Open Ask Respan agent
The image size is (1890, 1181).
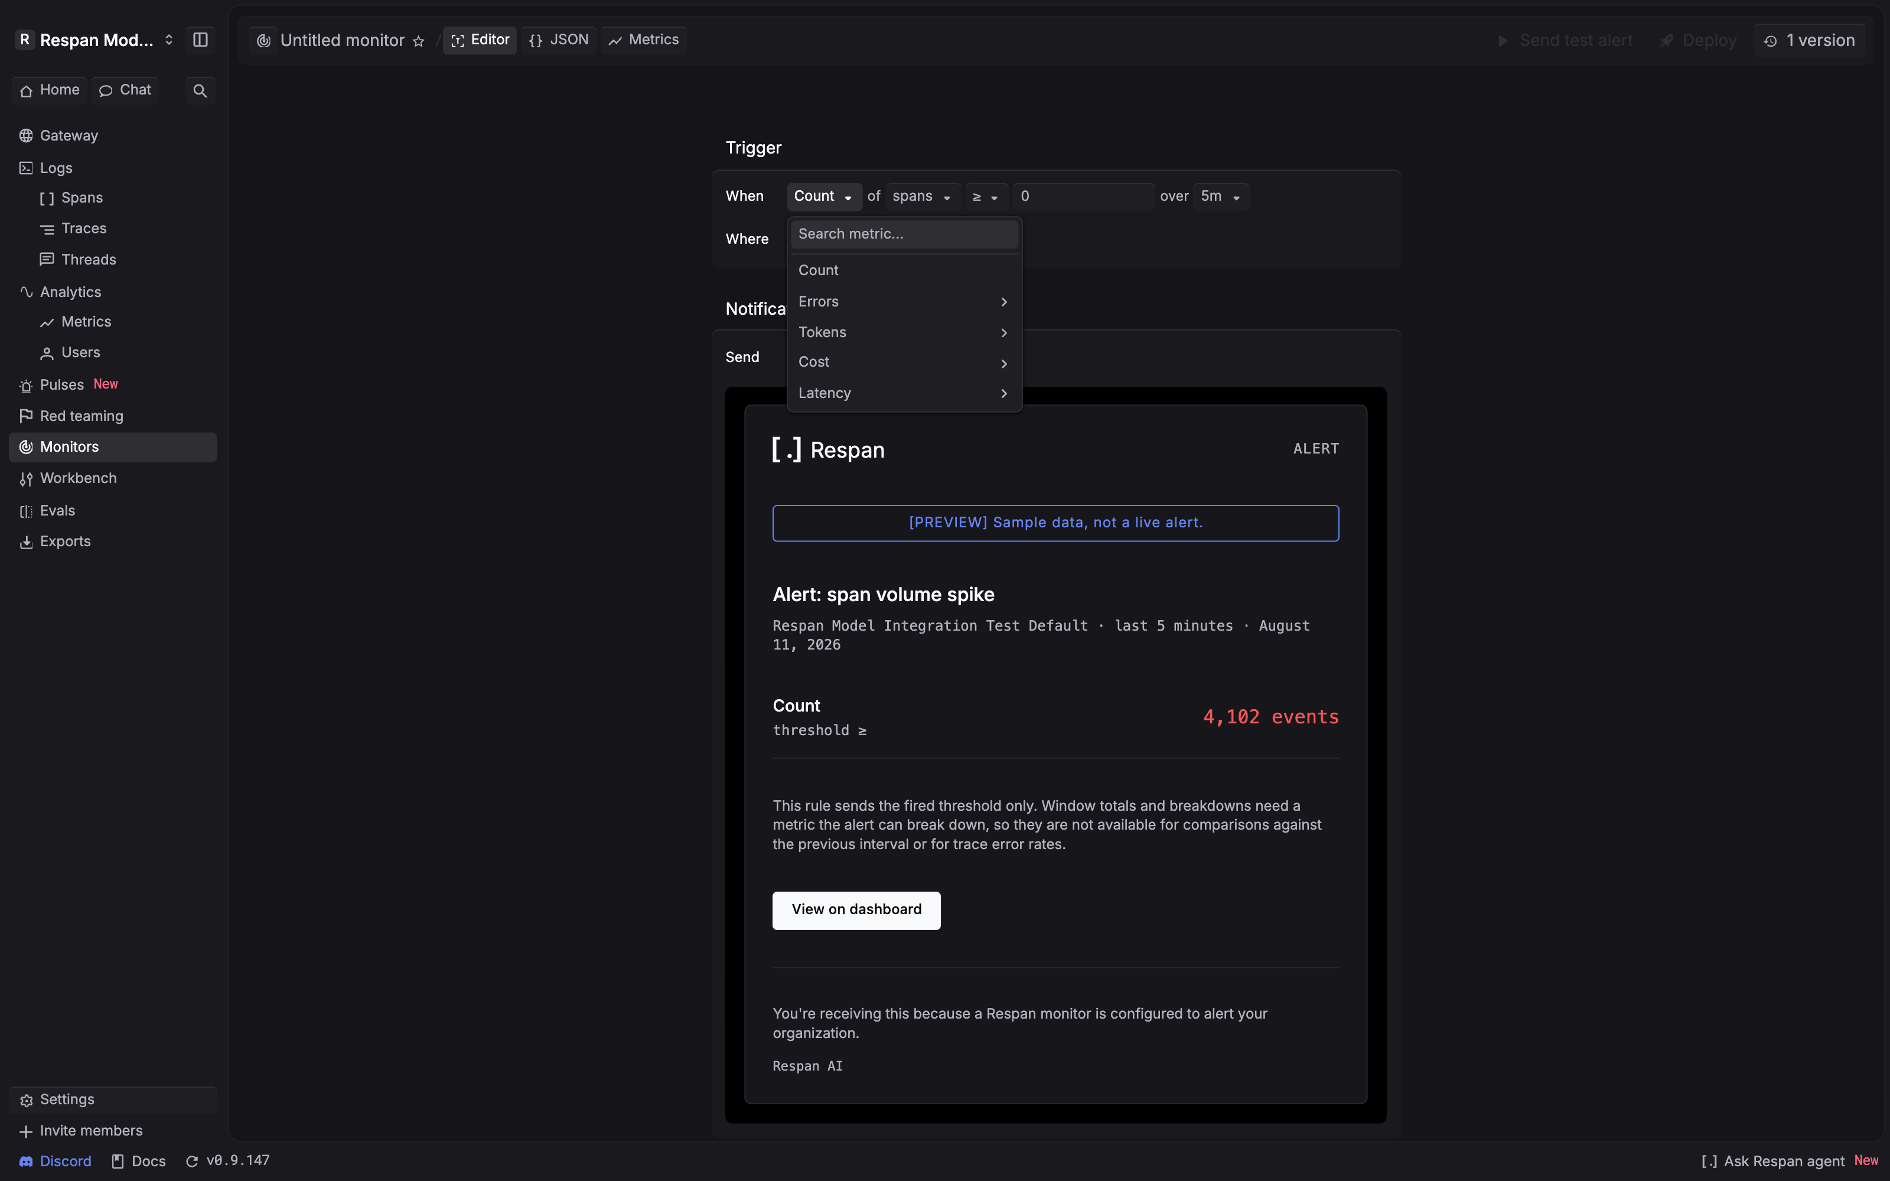pos(1789,1162)
